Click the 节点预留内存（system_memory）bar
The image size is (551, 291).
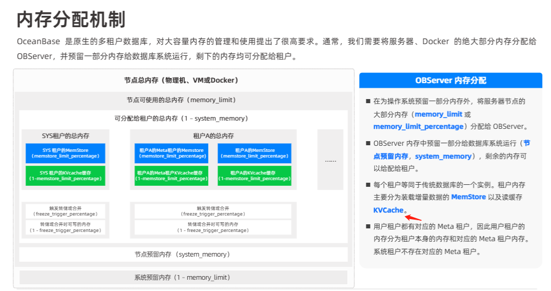[x=184, y=255]
